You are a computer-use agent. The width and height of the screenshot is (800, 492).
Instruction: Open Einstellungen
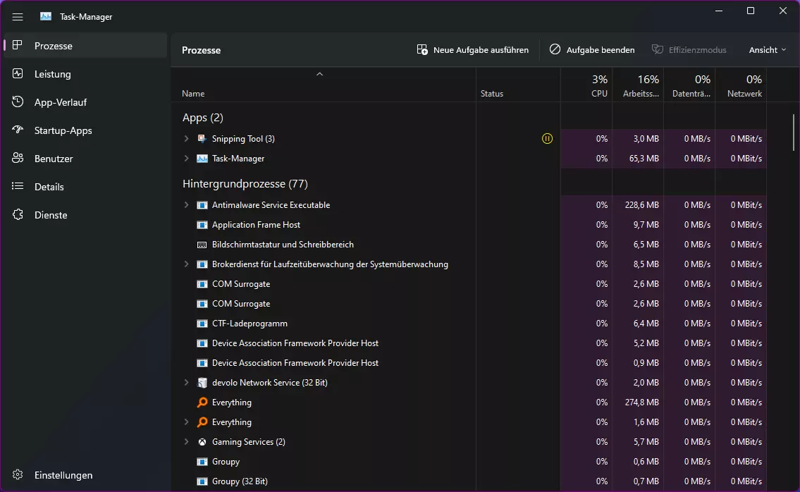point(85,474)
